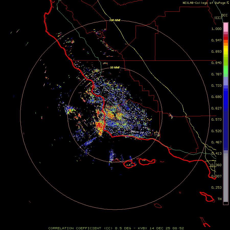
Task: Click the DCC label above the legend
Action: coord(224,15)
